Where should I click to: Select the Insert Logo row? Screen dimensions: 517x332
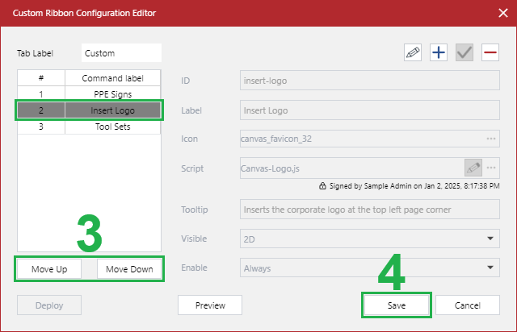[x=112, y=110]
